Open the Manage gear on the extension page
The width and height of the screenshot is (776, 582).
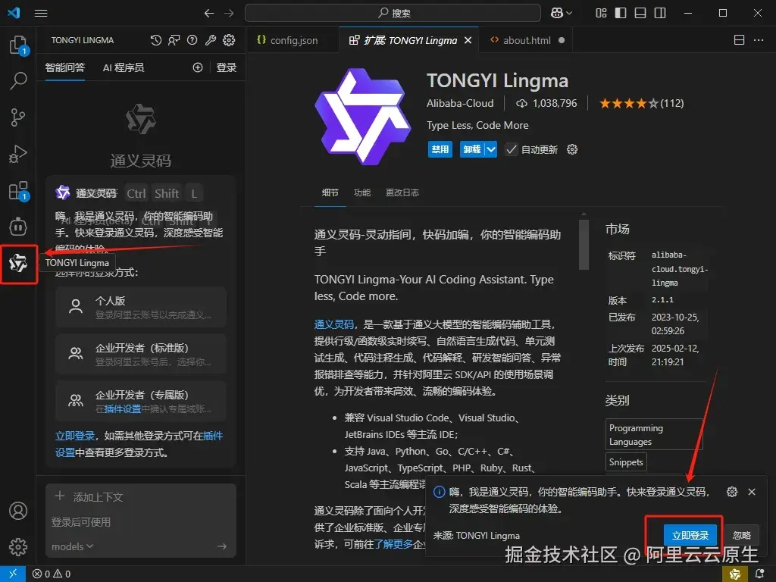[572, 149]
